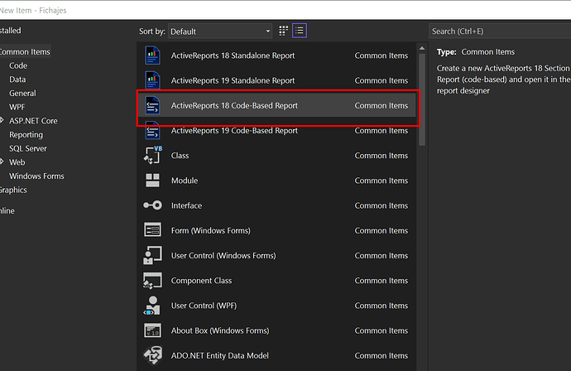Open the Sort by Default dropdown
Viewport: 571px width, 371px height.
(220, 31)
